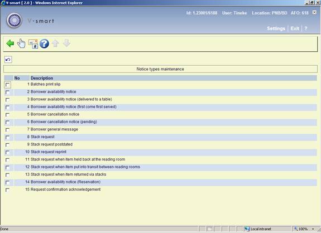Click the V-smart round logo
This screenshot has width=321, height=233.
coord(14,21)
